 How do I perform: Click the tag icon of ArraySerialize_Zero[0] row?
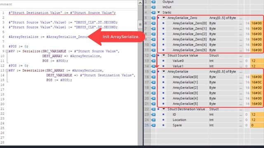pyautogui.click(x=153, y=23)
